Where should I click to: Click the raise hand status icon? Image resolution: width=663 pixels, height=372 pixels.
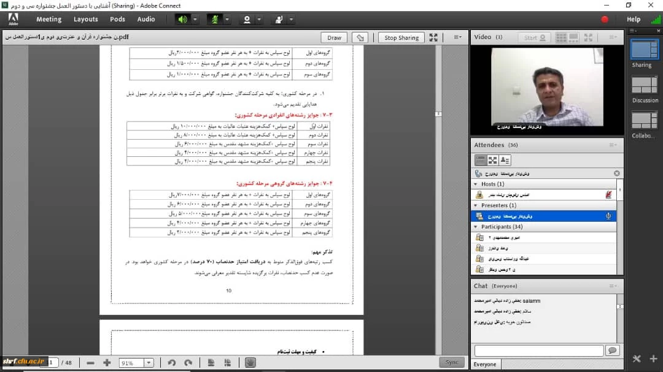point(279,19)
